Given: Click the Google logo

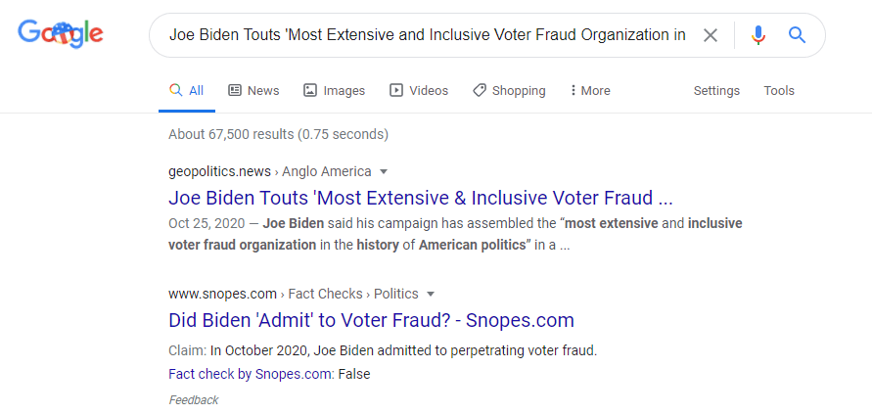Looking at the screenshot, I should point(61,34).
